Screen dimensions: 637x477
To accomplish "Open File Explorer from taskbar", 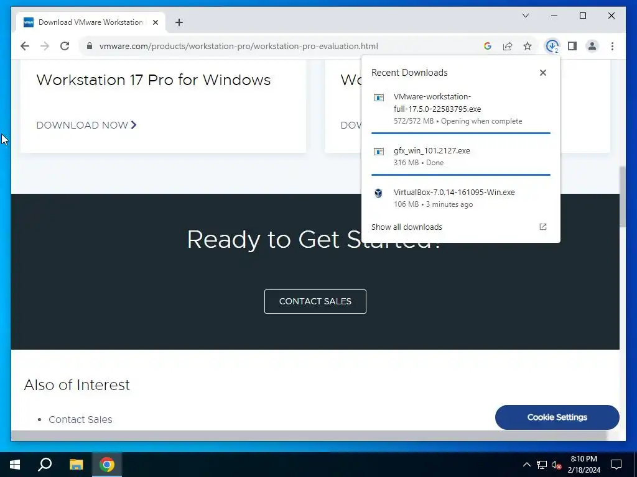I will tap(76, 465).
